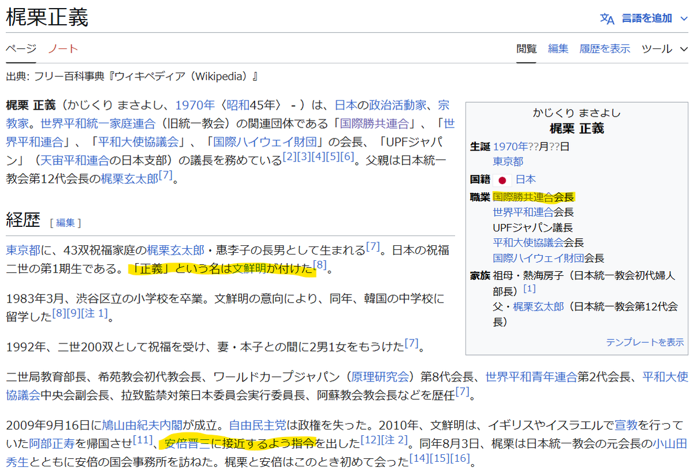Click the 梶栗正義 page title heading

click(x=47, y=18)
